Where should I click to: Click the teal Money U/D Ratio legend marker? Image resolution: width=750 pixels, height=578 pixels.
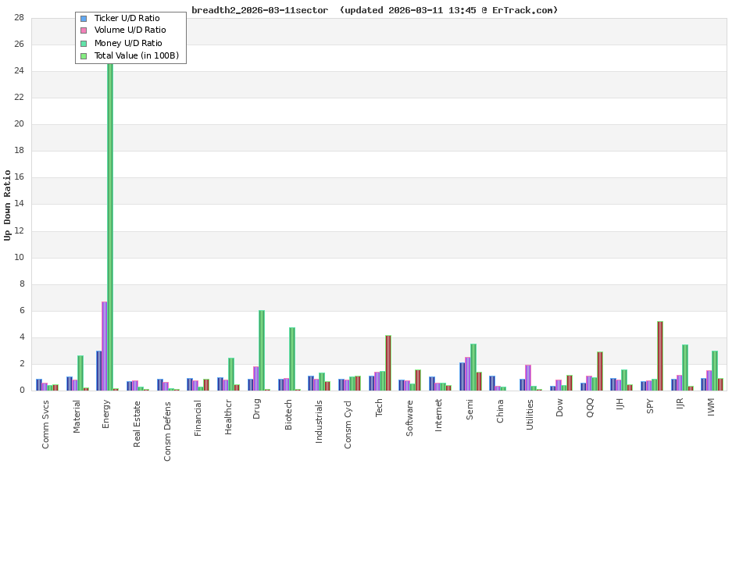tap(83, 43)
